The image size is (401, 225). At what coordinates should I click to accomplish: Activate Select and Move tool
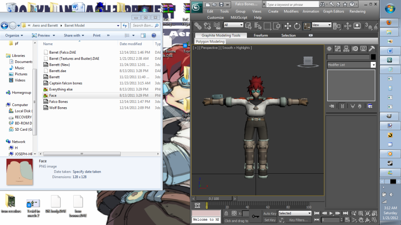(x=288, y=26)
